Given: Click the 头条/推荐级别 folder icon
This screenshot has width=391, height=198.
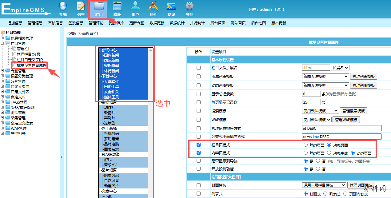Looking at the screenshot, I should (8, 107).
